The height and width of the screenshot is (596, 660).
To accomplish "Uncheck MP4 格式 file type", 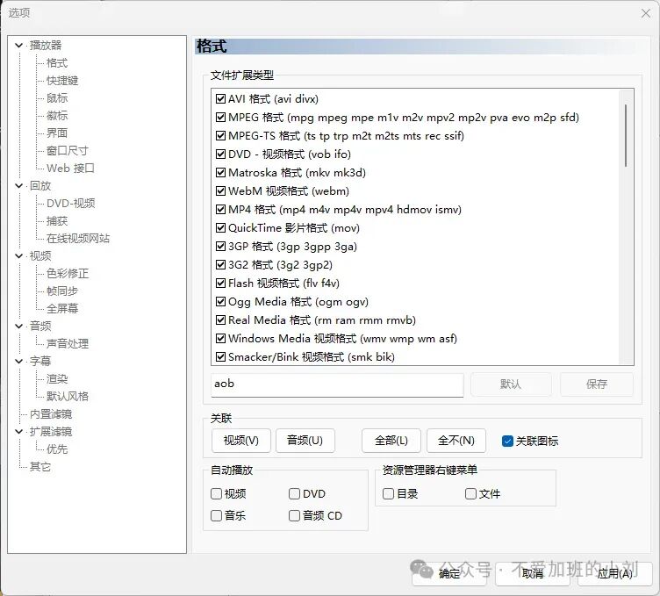I will (220, 210).
